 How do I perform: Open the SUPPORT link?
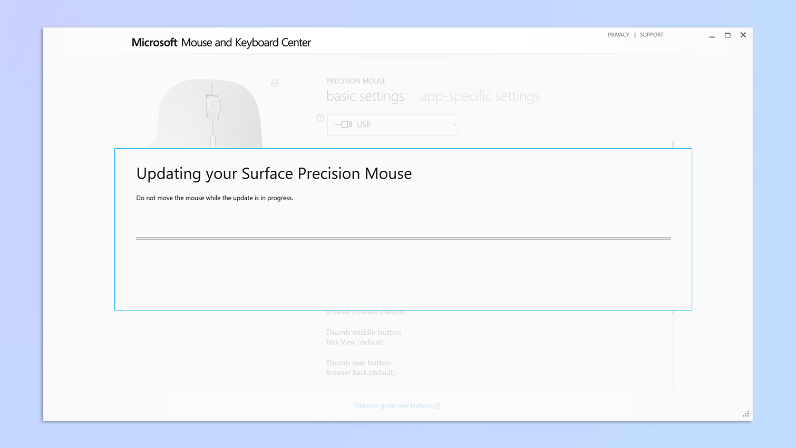click(x=651, y=34)
